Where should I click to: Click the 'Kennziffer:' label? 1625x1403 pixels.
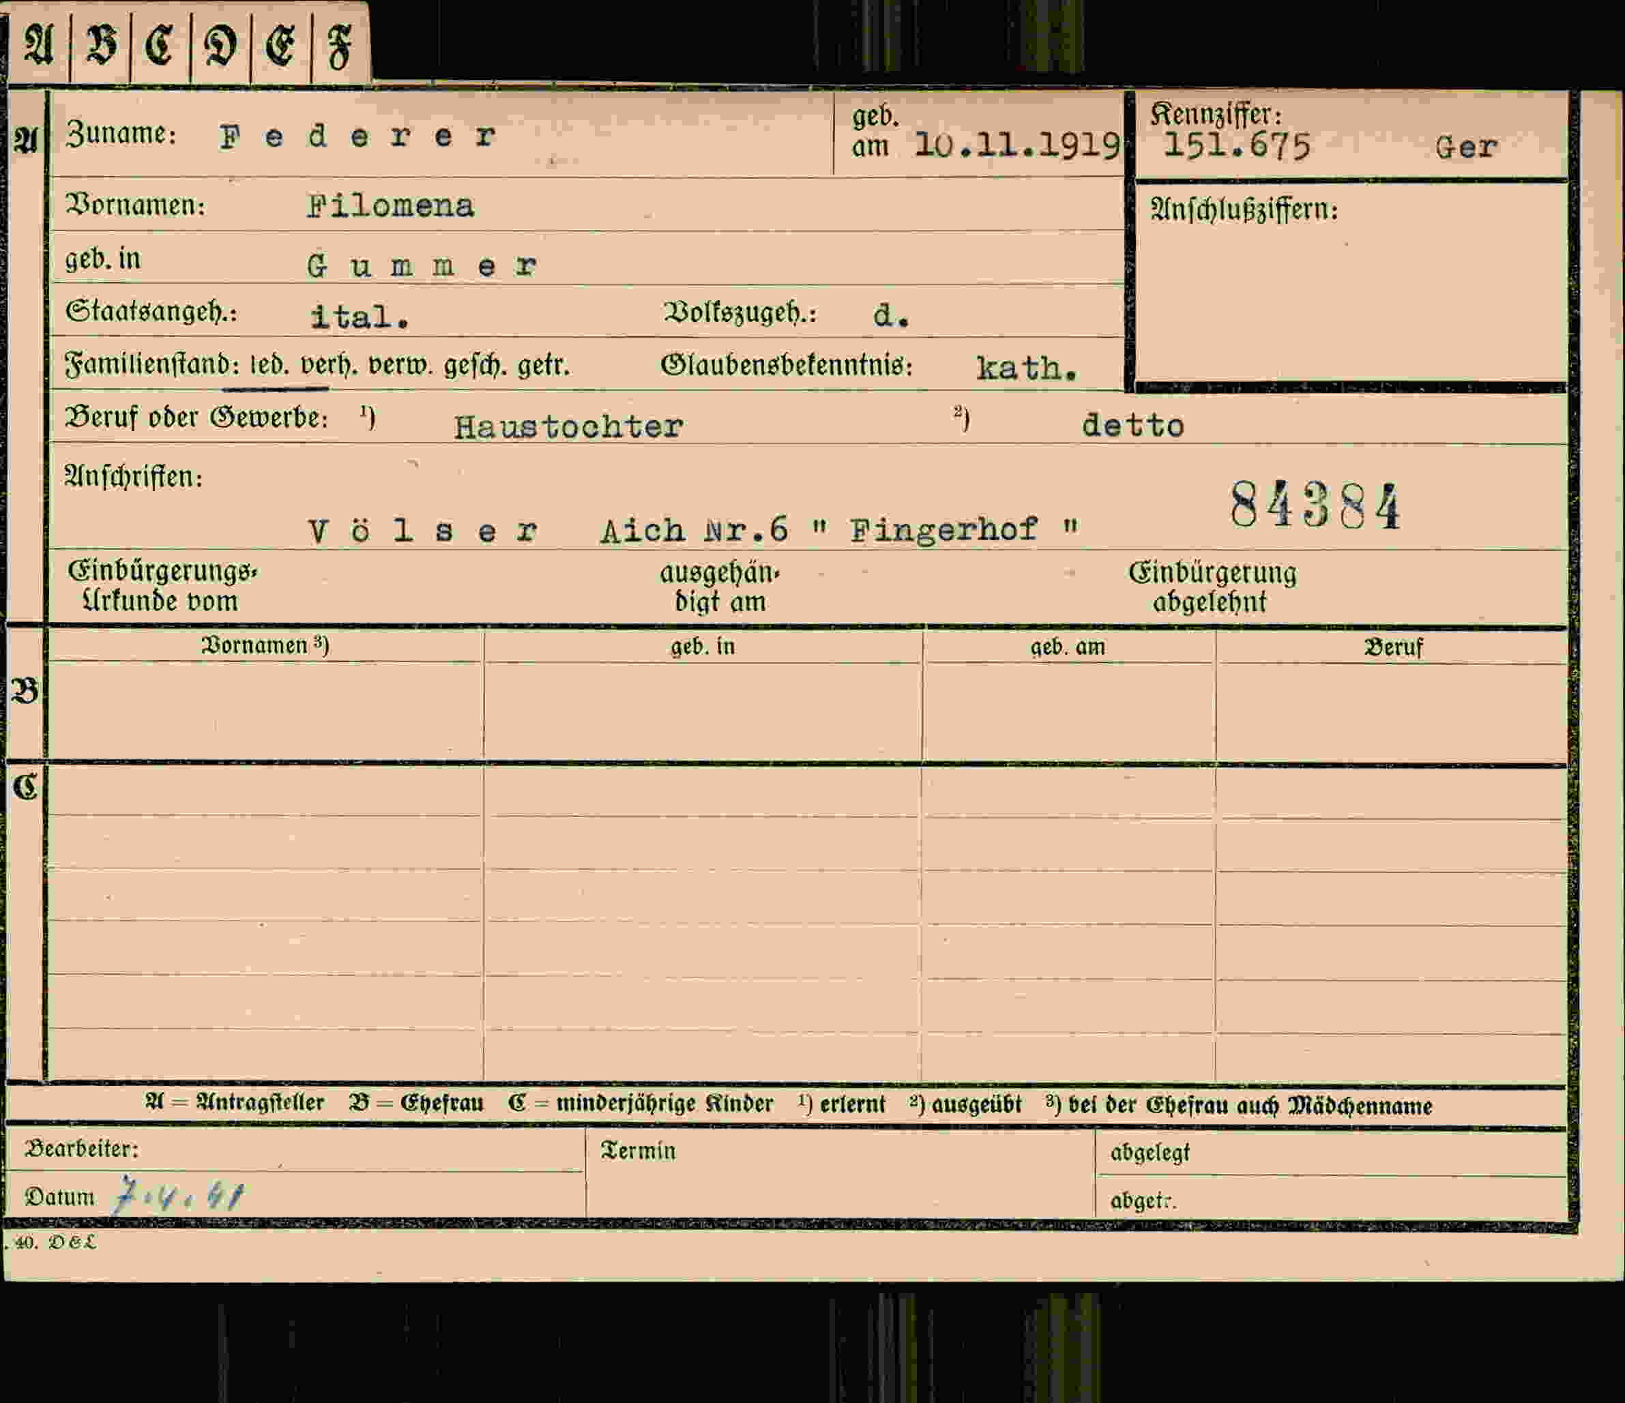tap(1216, 115)
